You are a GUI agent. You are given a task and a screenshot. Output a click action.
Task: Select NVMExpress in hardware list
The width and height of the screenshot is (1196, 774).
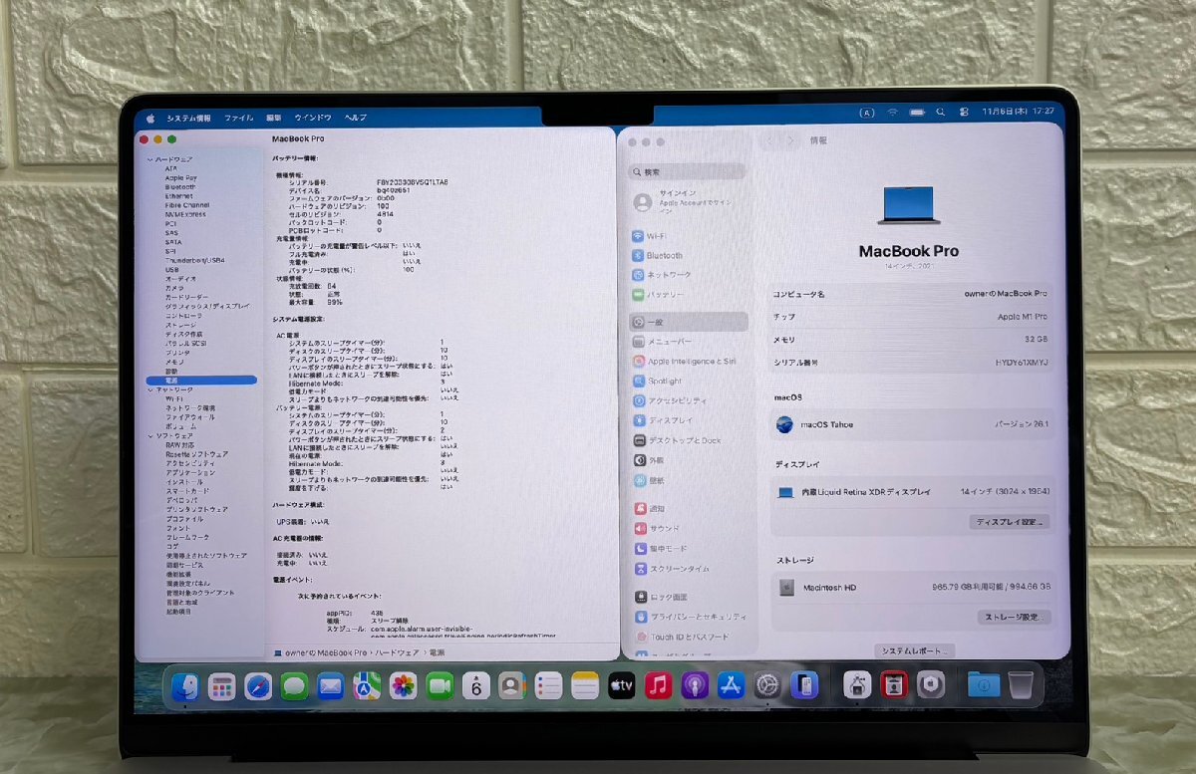coord(185,214)
